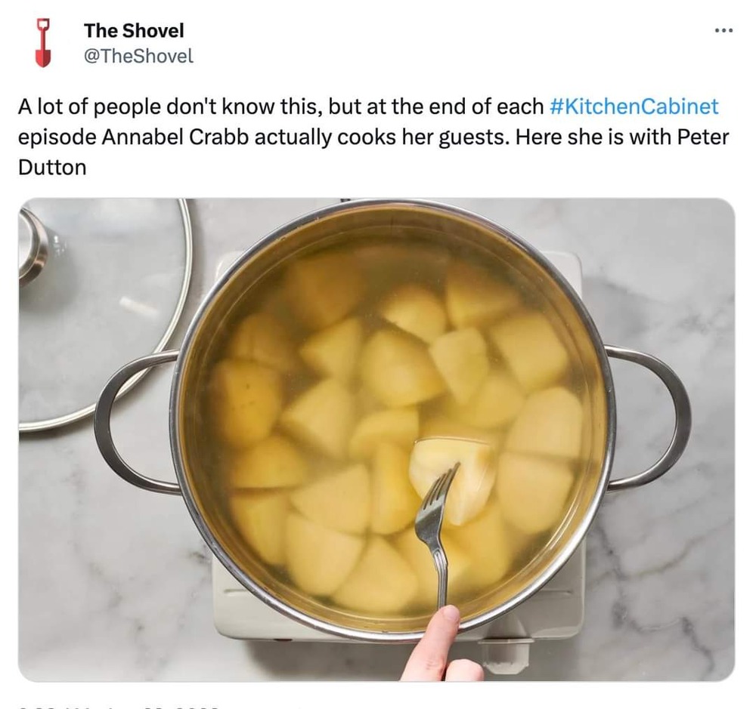Open The Shovel display name profile
756x709 pixels.
(134, 30)
